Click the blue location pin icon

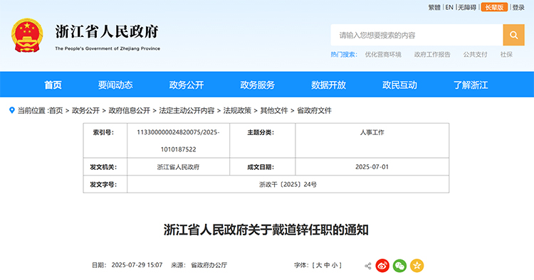[12, 110]
